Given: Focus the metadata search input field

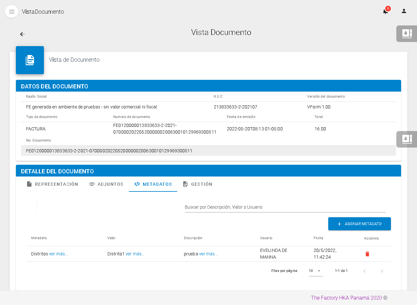Looking at the screenshot, I should pos(285,207).
